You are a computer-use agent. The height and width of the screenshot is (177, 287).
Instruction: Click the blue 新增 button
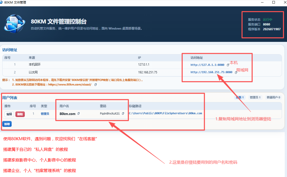(x=7, y=124)
